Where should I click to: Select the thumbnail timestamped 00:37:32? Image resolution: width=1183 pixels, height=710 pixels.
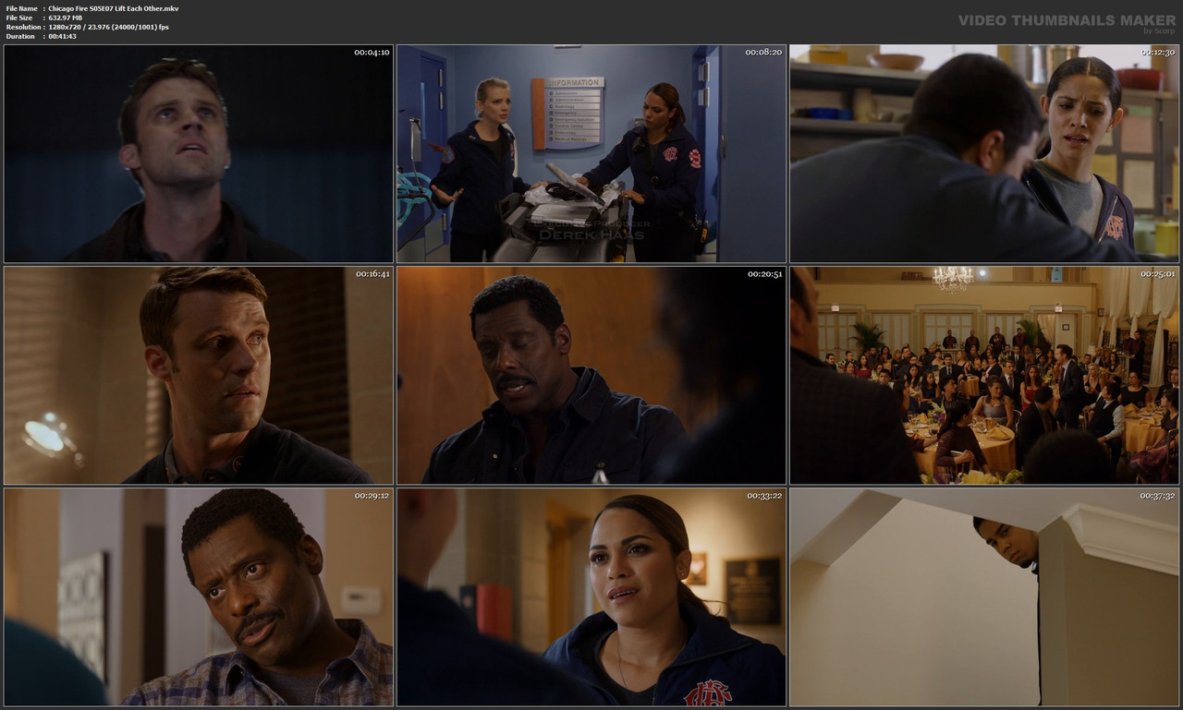click(x=984, y=597)
